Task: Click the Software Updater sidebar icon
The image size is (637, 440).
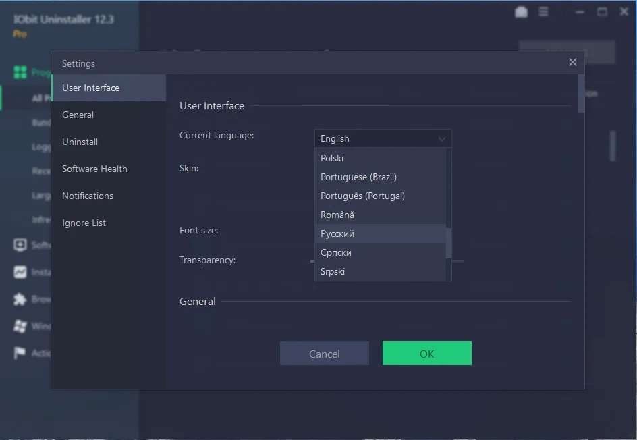Action: [x=20, y=245]
